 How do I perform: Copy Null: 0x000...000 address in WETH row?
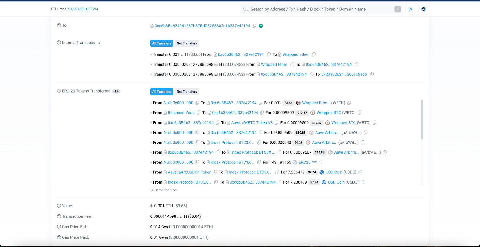(197, 103)
